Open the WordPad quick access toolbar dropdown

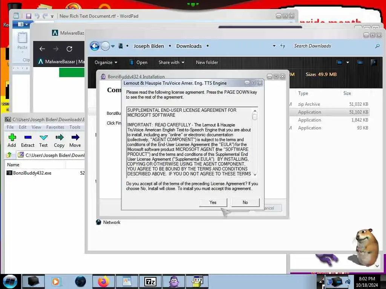pos(52,17)
